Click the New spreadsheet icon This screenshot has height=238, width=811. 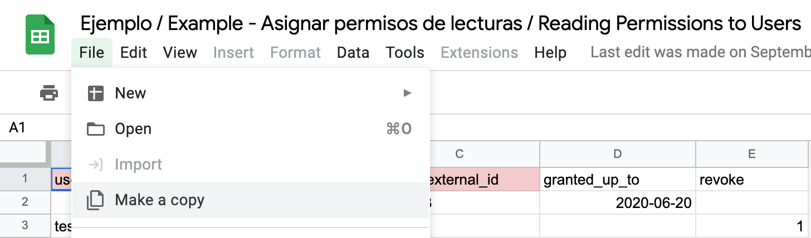[x=96, y=93]
